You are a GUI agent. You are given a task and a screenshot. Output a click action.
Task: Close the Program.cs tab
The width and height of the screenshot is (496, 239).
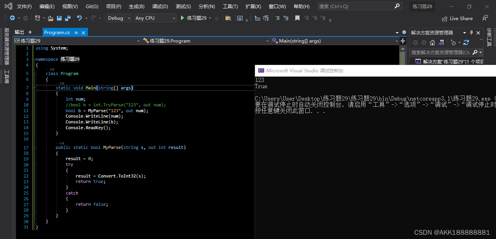[83, 32]
